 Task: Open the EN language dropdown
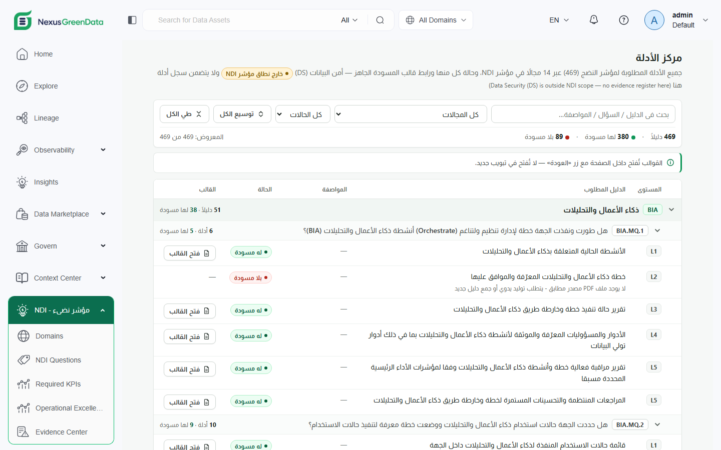tap(559, 20)
